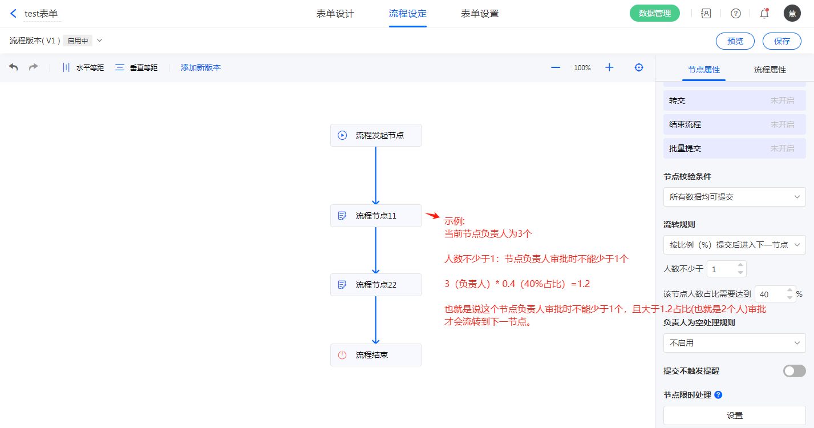This screenshot has height=428, width=814.
Task: Click the back arrow beside test表单
Action: coord(14,14)
